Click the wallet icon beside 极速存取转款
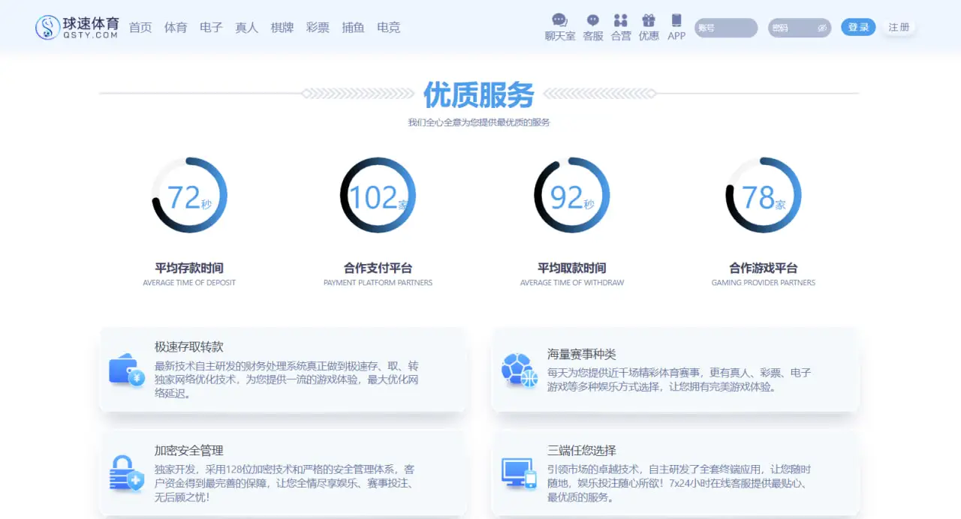This screenshot has width=961, height=519. point(126,370)
